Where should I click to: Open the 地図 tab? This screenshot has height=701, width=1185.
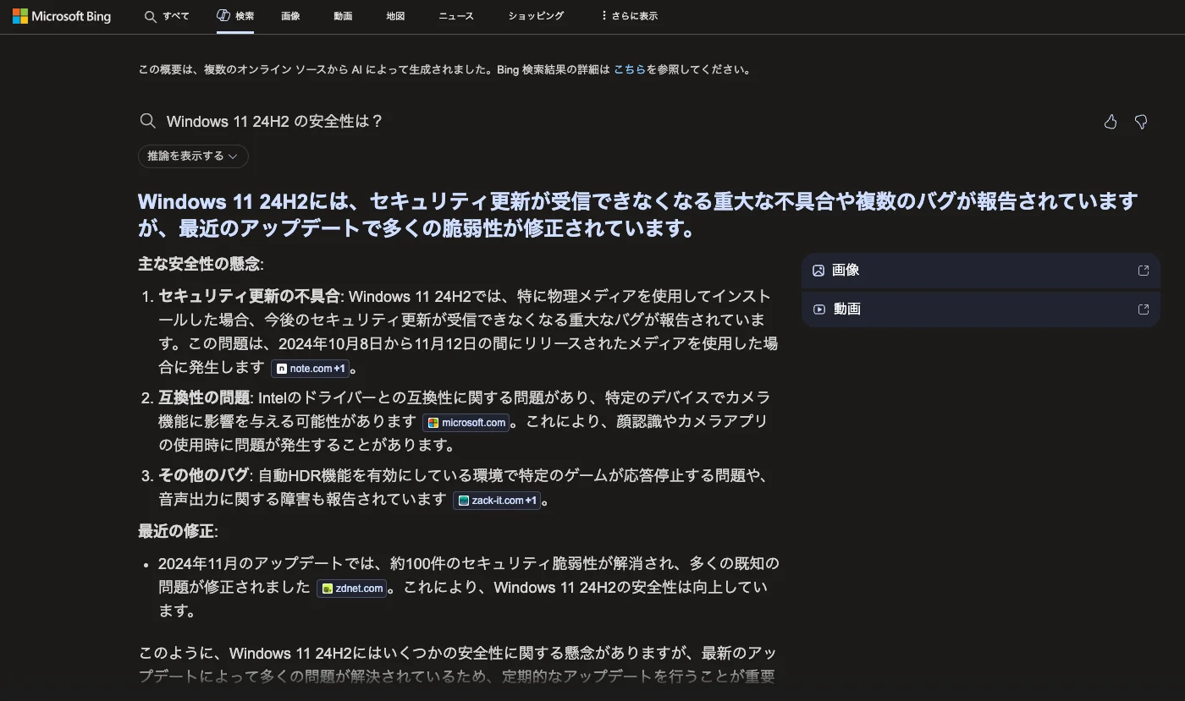395,16
